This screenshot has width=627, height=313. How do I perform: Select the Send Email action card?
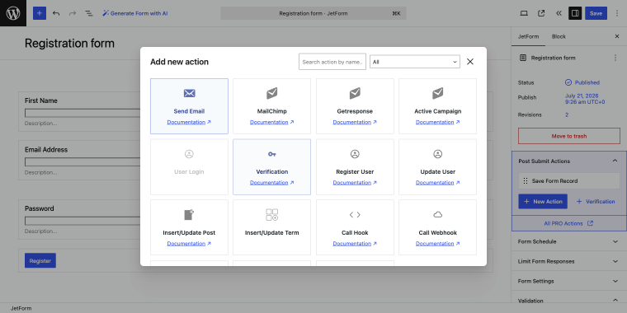tap(189, 106)
